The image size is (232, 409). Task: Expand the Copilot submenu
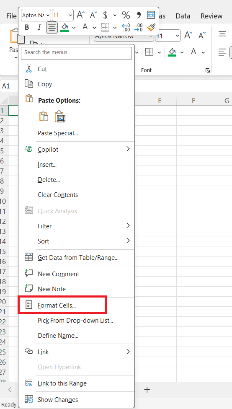pos(76,150)
